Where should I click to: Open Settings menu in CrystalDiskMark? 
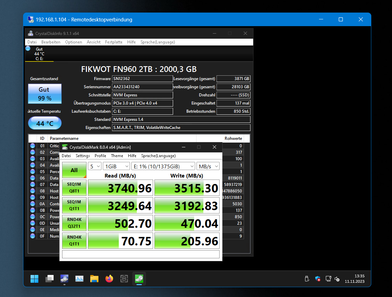(83, 156)
